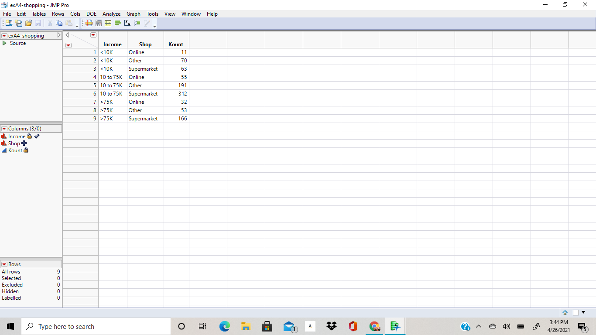Open the Tables menu

(39, 14)
